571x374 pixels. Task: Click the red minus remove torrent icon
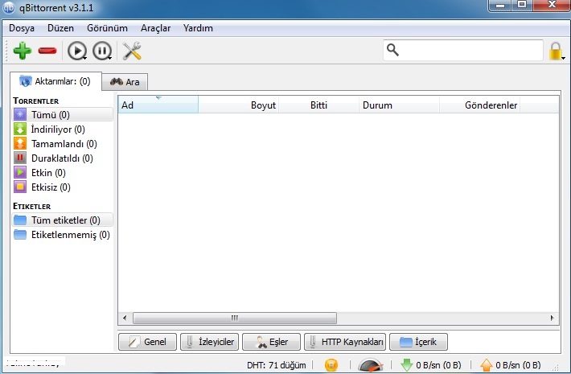coord(47,51)
